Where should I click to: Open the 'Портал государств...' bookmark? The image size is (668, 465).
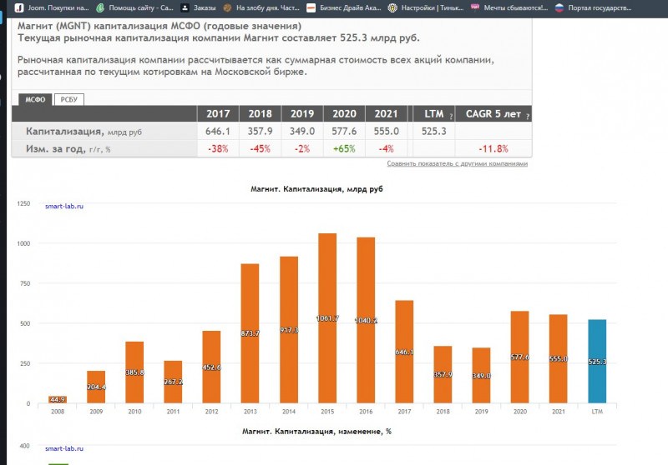[594, 7]
